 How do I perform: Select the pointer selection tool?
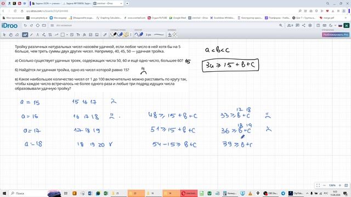point(4,34)
